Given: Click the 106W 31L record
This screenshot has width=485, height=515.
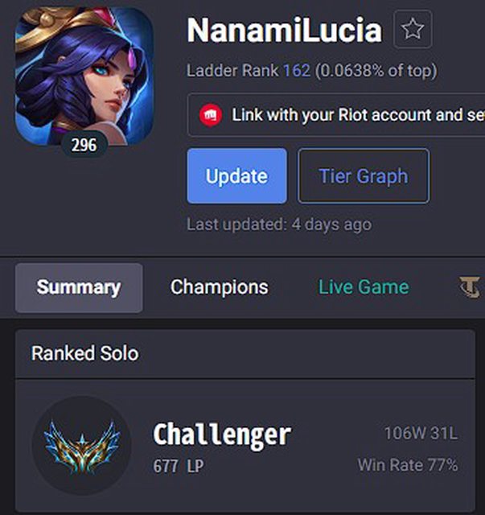Looking at the screenshot, I should [x=421, y=433].
